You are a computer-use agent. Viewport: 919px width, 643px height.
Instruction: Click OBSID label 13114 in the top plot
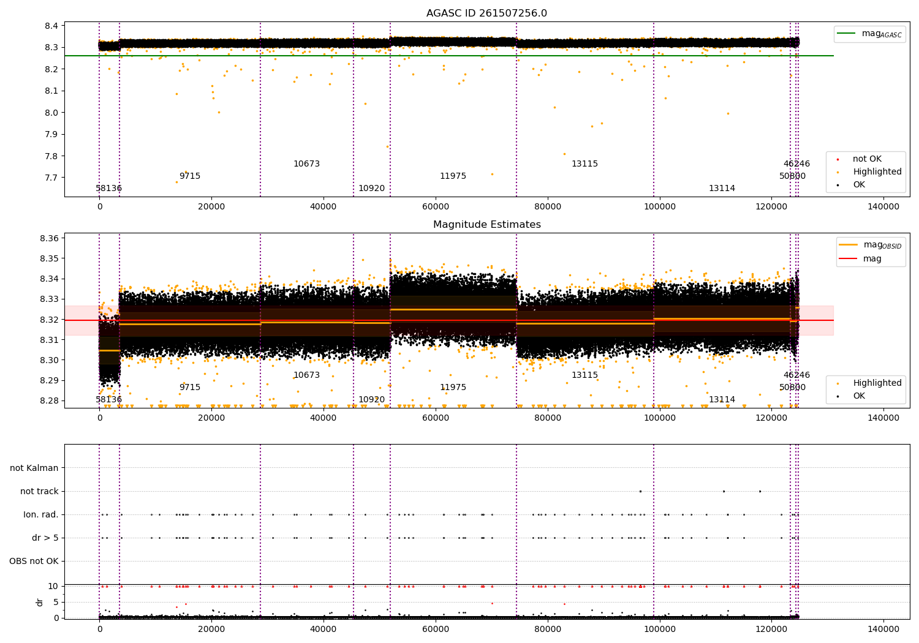(x=722, y=189)
